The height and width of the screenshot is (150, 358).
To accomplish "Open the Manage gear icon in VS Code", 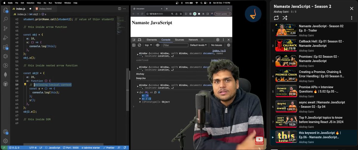I will (x=5, y=140).
